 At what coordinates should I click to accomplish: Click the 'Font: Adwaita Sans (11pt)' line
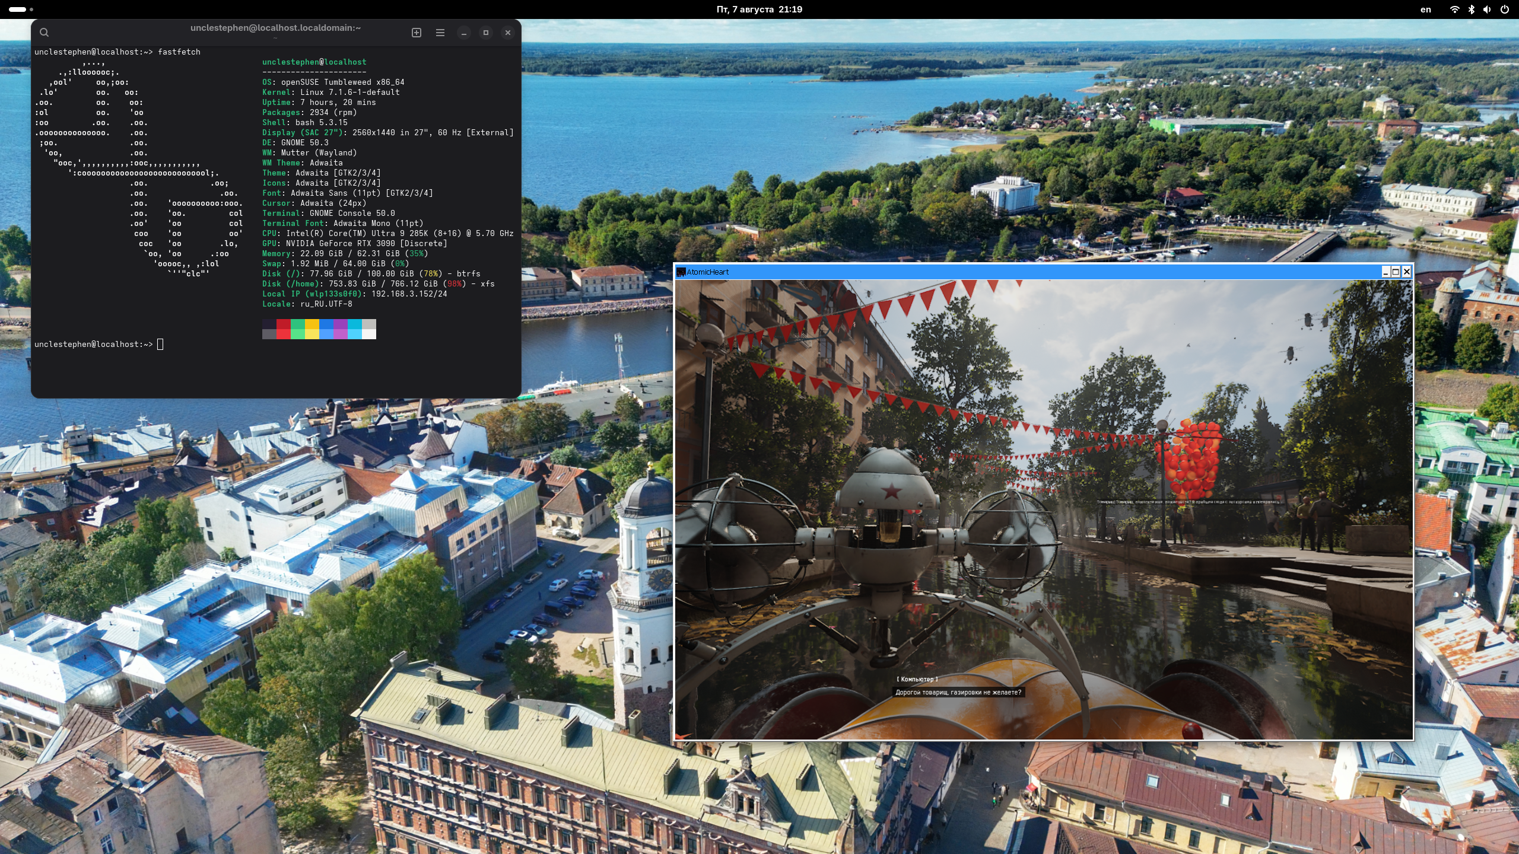[348, 193]
